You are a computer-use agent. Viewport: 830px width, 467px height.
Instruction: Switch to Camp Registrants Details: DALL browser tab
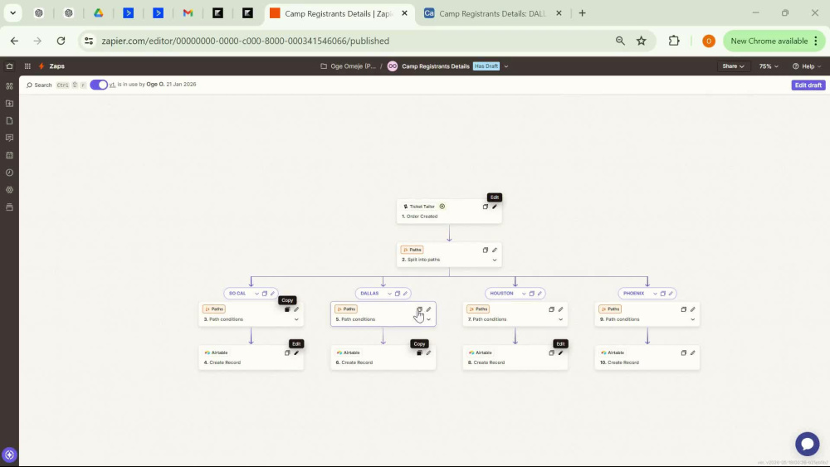tap(492, 14)
